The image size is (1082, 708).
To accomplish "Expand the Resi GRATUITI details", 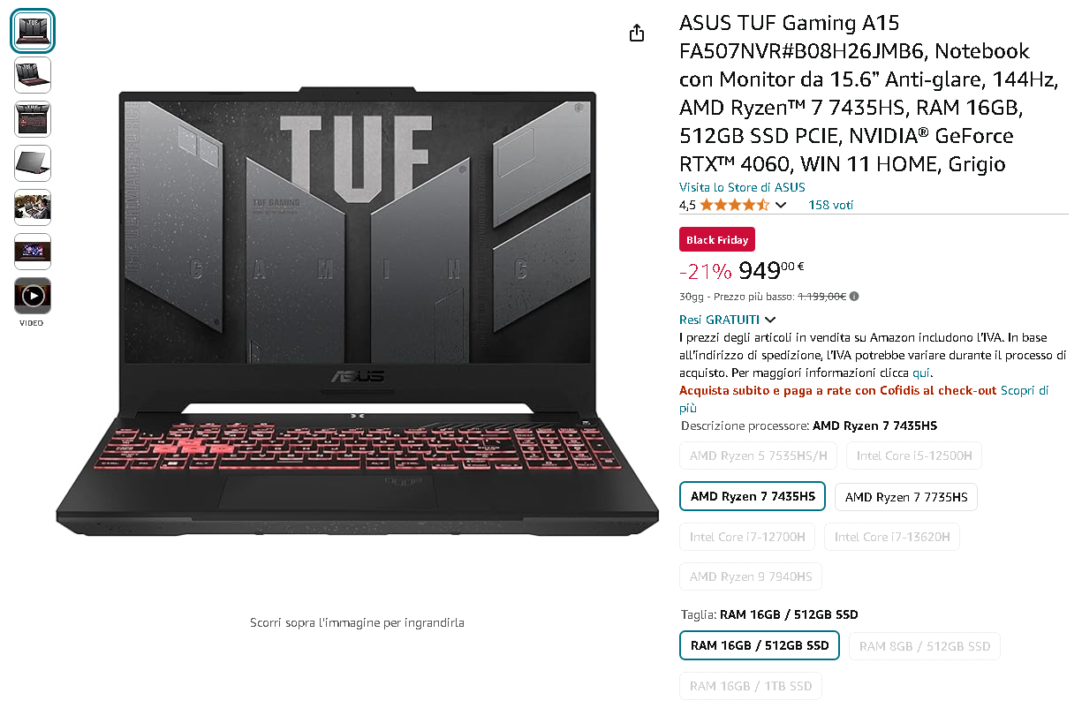I will 728,320.
